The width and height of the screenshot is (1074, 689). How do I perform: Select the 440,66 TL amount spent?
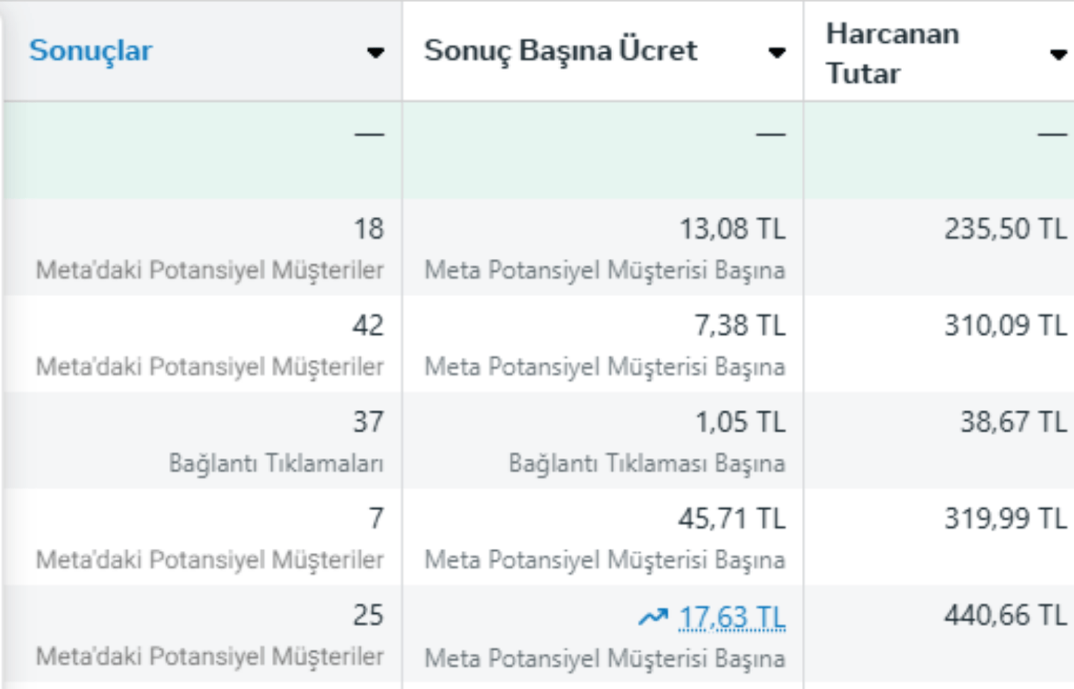click(1005, 615)
